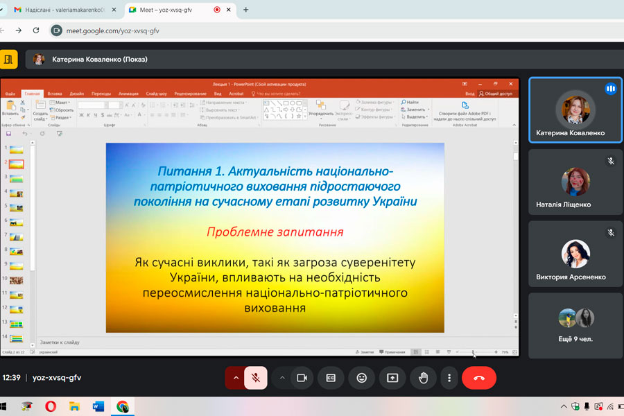Select slide 10 thumbnail

(17, 281)
